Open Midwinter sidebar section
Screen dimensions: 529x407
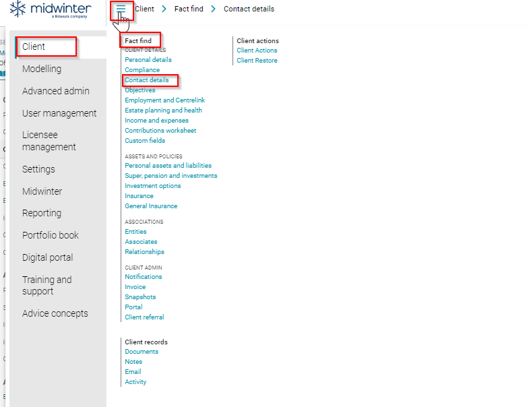click(42, 191)
